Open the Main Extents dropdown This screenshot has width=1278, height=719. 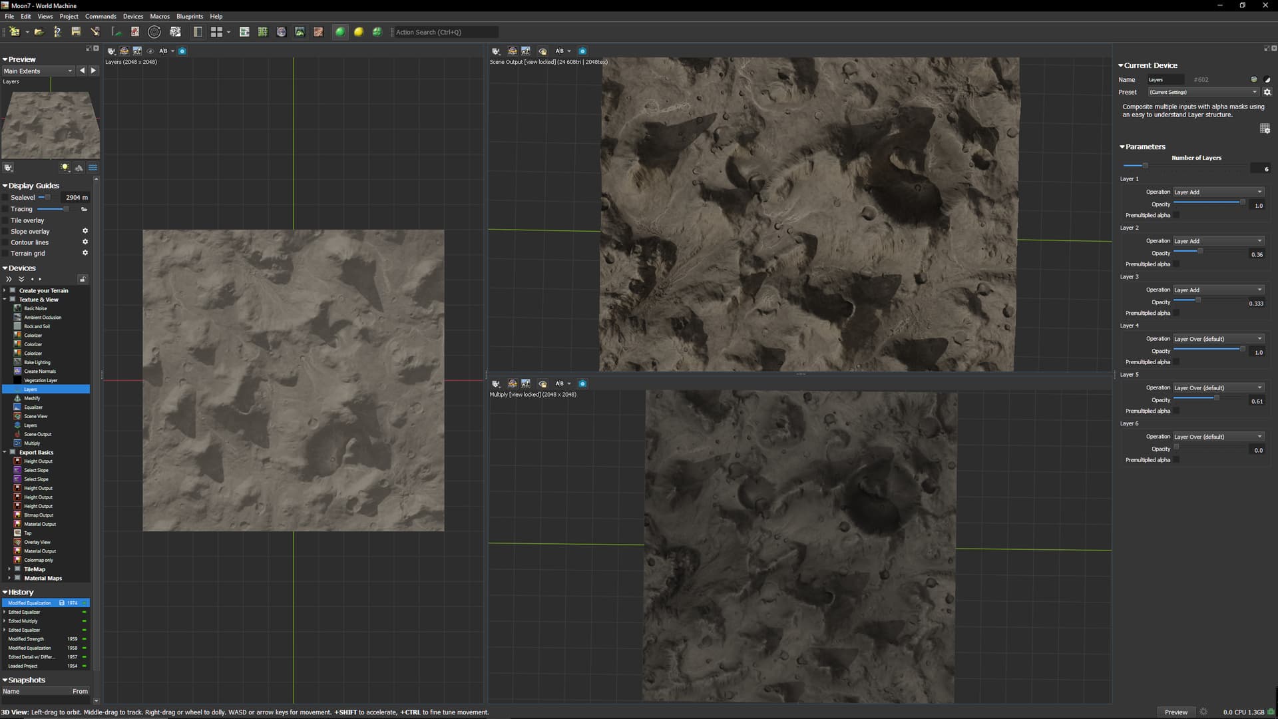point(38,71)
